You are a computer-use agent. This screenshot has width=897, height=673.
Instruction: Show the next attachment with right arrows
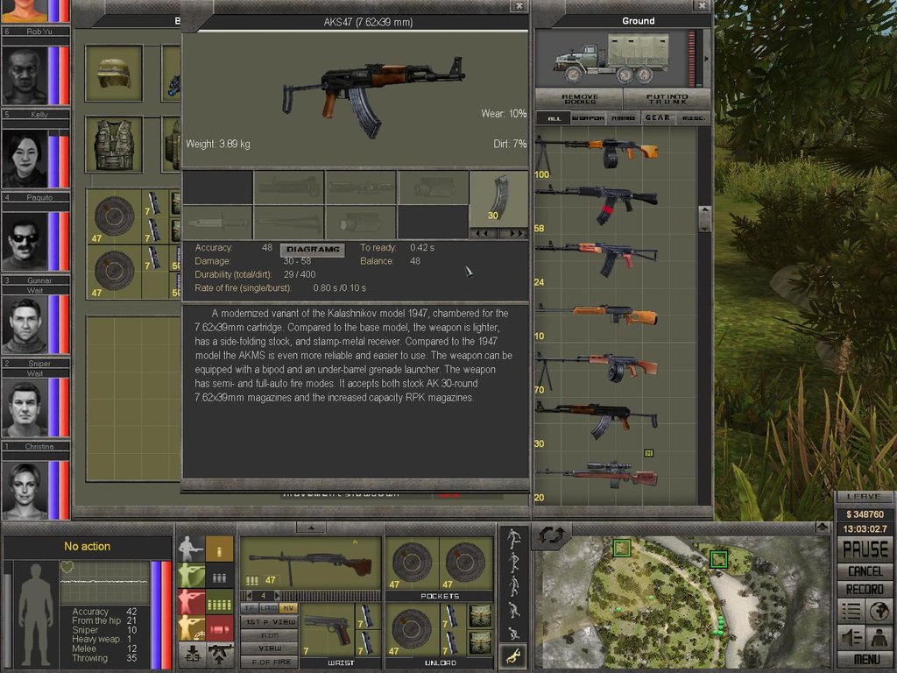click(x=513, y=233)
